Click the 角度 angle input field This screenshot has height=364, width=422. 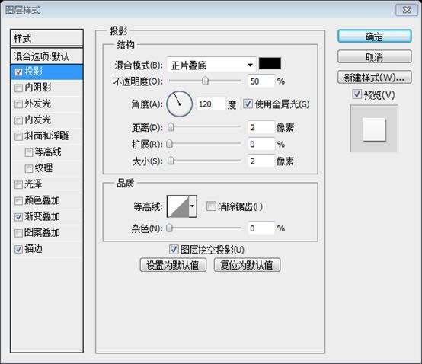pyautogui.click(x=210, y=104)
